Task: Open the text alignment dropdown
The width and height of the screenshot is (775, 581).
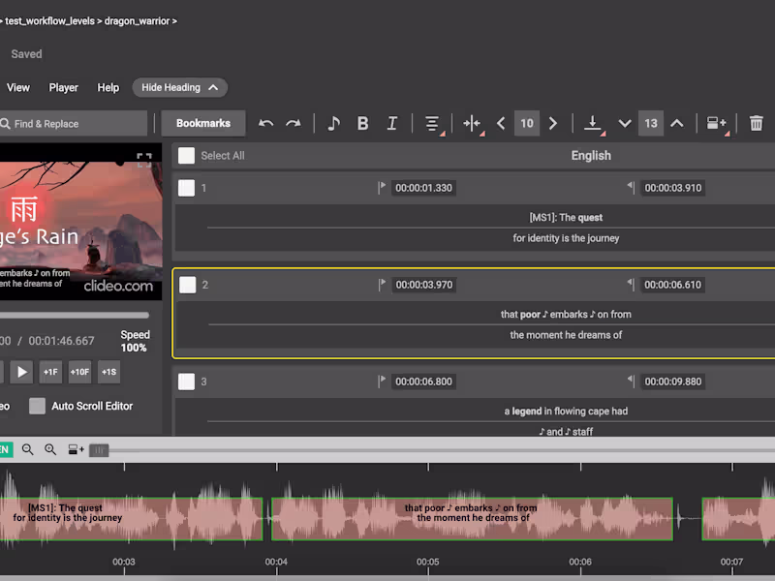Action: (x=432, y=123)
